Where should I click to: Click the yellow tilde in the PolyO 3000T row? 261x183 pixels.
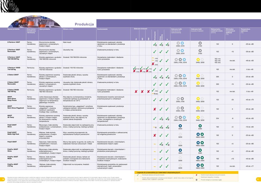[155, 144]
